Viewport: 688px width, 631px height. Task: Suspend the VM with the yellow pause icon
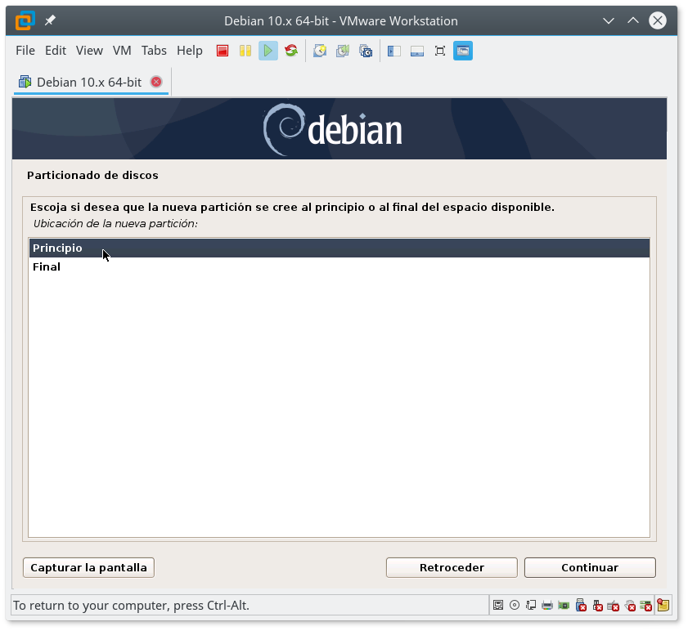(245, 51)
